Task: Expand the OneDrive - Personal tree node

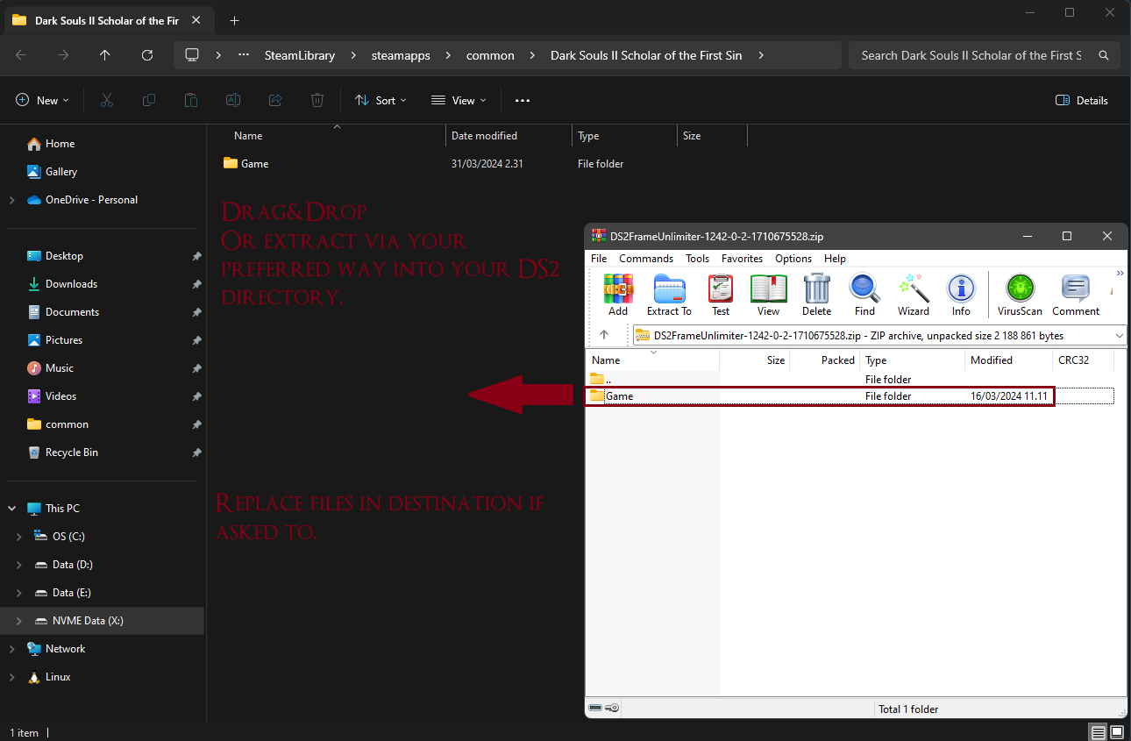Action: point(11,200)
